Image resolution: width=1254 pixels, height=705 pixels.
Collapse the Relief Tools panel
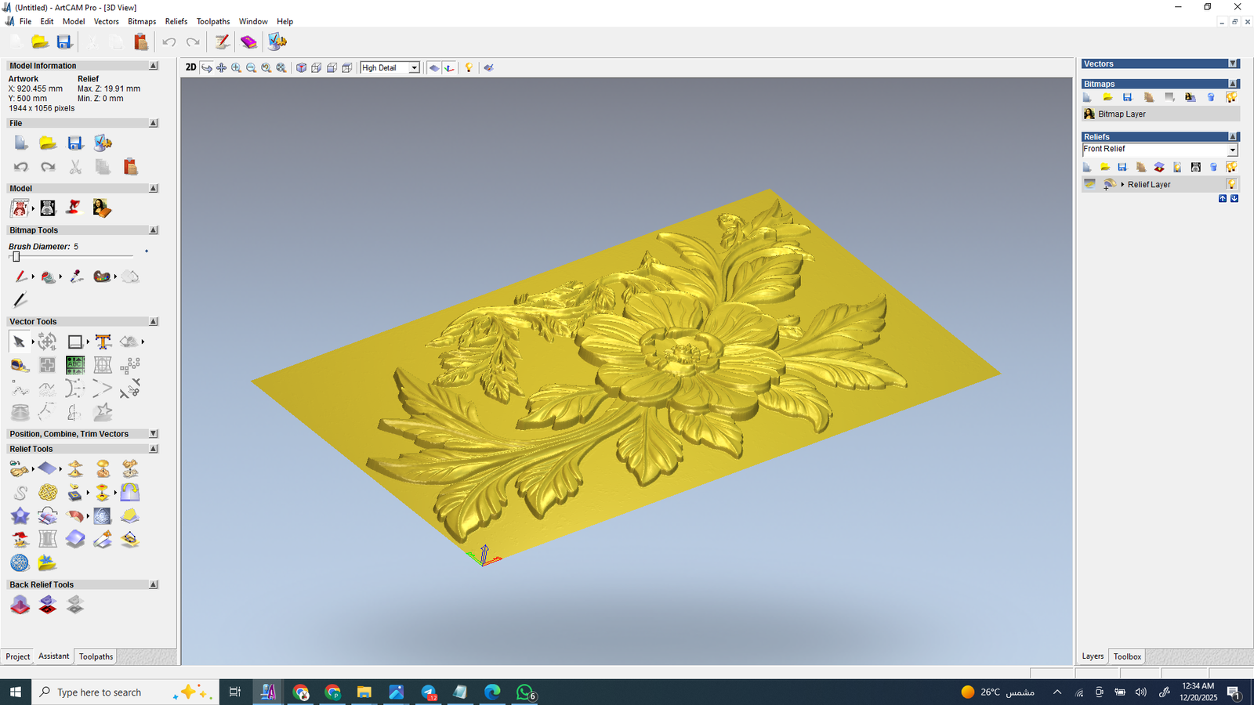154,448
